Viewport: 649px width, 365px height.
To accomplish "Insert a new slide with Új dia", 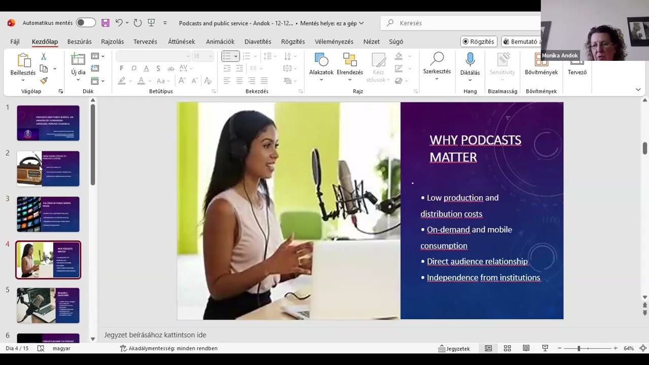I will pos(78,64).
